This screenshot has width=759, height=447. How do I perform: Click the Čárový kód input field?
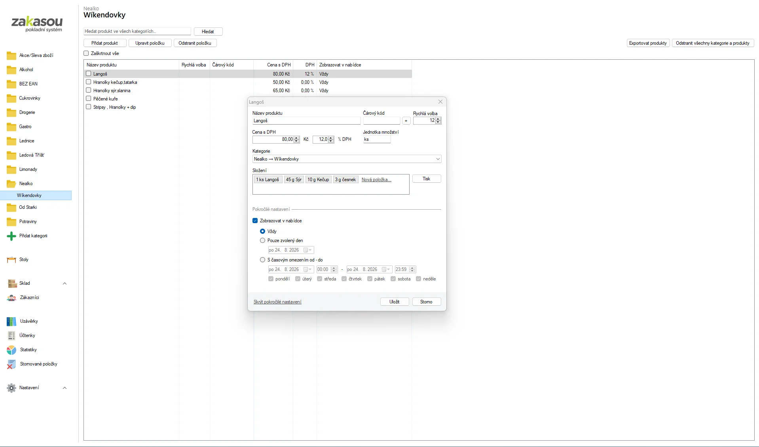pos(381,121)
